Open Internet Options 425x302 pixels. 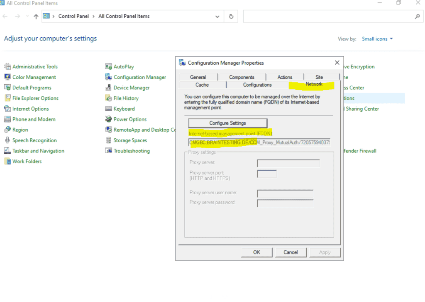click(x=30, y=109)
